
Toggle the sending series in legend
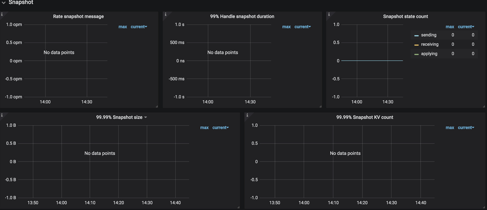(428, 35)
